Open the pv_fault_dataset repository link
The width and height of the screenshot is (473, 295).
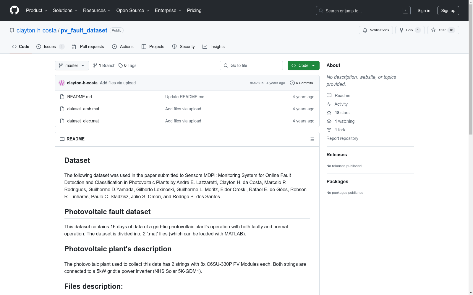coord(84,30)
